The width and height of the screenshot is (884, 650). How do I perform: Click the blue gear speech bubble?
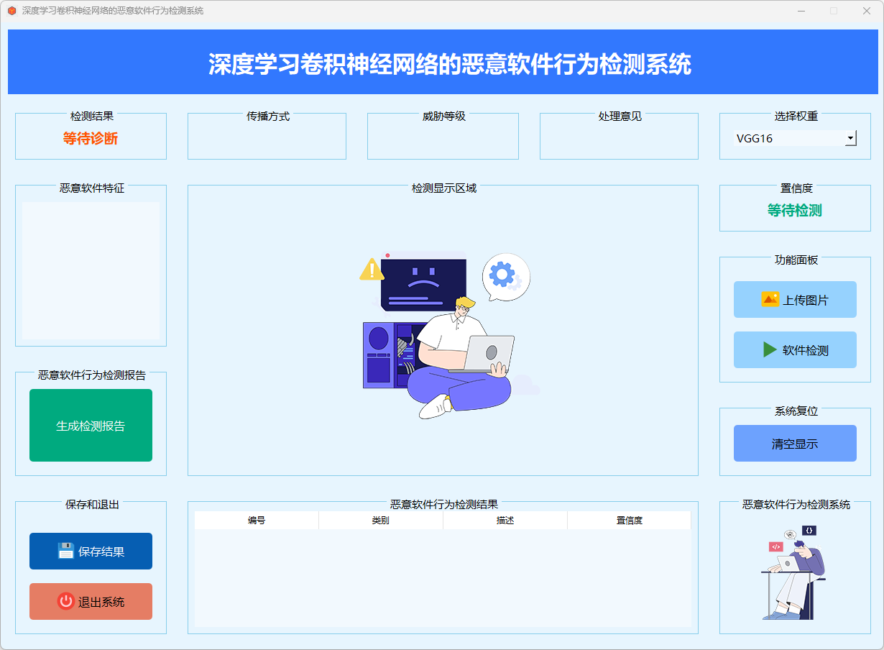pos(505,276)
